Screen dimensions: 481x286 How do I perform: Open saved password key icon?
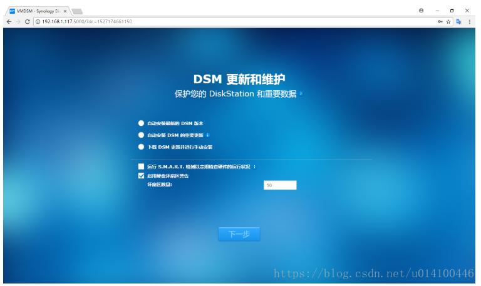coord(440,21)
